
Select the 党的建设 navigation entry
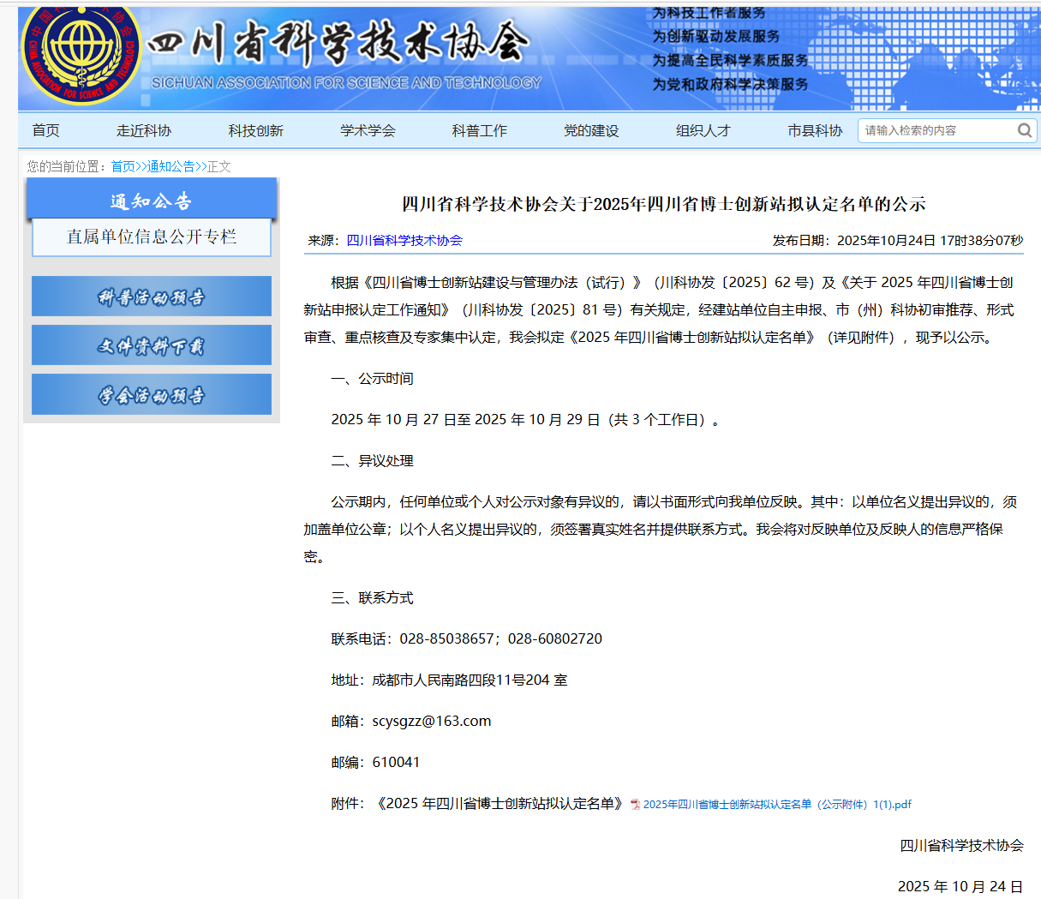tap(591, 130)
